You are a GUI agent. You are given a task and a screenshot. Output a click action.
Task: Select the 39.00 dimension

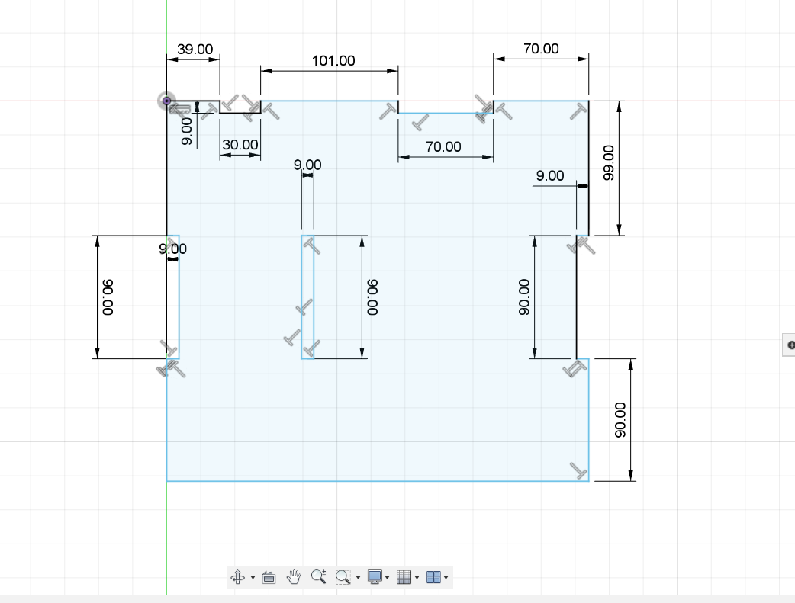(195, 49)
